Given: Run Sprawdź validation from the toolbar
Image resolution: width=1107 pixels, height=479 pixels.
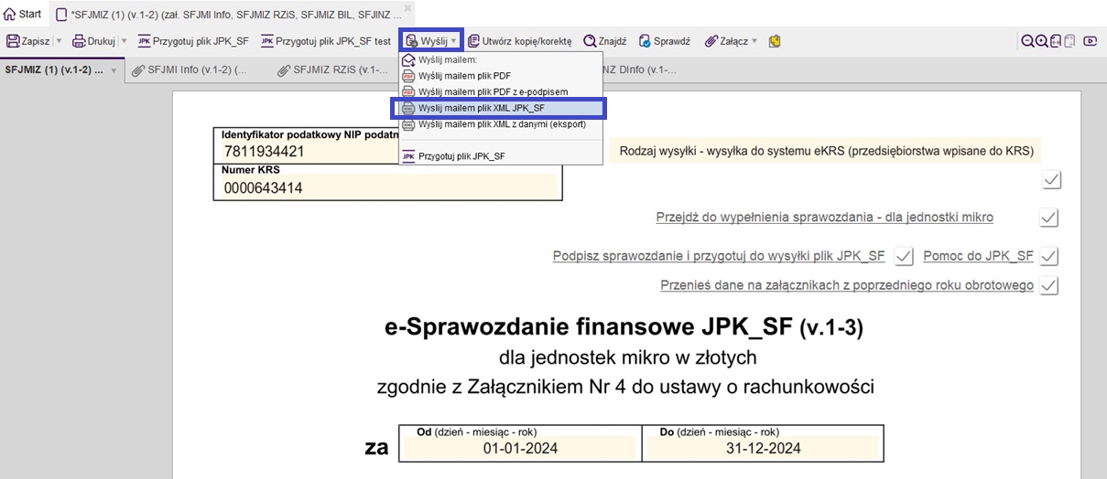Looking at the screenshot, I should point(664,41).
